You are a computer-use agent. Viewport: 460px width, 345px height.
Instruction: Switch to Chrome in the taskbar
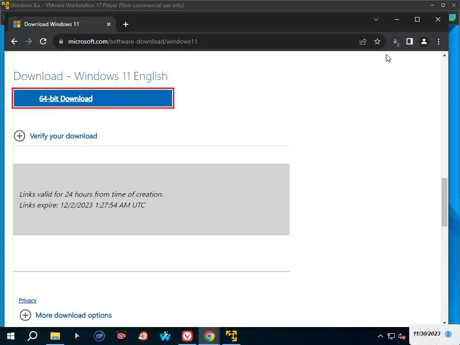point(209,336)
